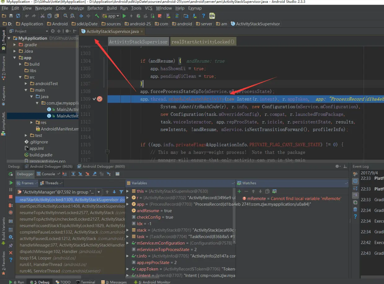Expand the .gradle folder in project tree
Image resolution: width=384 pixels, height=284 pixels.
coord(15,45)
